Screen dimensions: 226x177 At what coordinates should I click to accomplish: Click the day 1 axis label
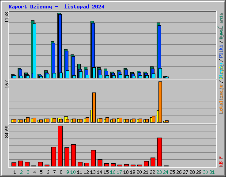click(x=15, y=172)
